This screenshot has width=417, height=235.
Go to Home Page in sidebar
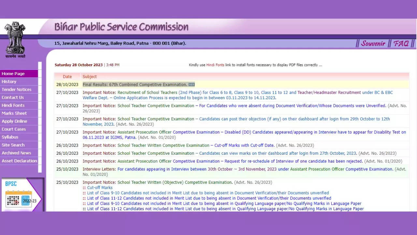click(x=13, y=74)
